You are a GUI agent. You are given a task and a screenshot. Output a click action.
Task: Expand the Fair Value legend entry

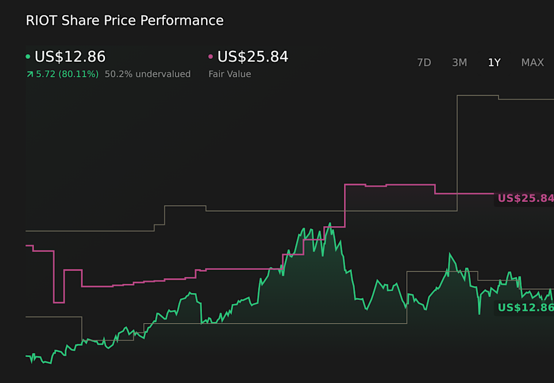point(230,74)
